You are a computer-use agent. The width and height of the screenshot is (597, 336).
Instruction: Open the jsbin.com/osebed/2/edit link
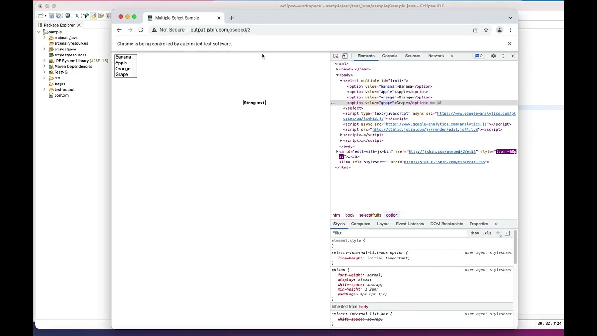[x=442, y=152]
